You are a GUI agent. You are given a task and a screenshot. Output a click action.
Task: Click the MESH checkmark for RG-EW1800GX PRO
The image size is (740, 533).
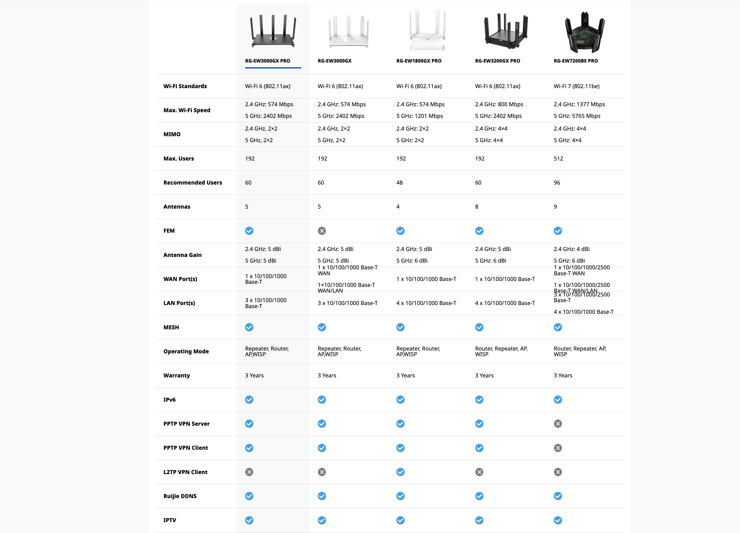[400, 327]
